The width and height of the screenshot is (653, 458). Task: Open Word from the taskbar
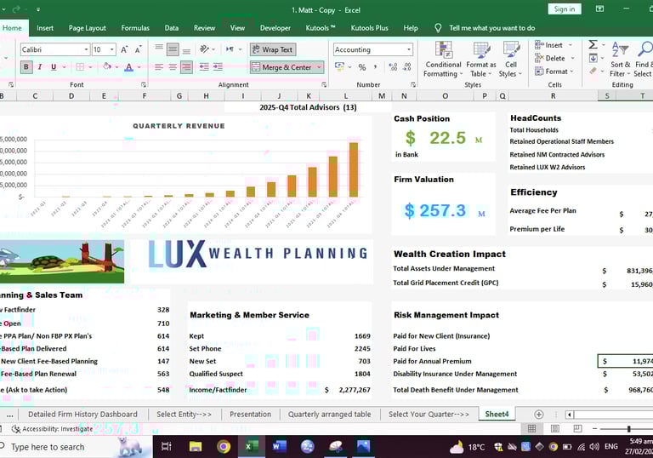coord(279,447)
